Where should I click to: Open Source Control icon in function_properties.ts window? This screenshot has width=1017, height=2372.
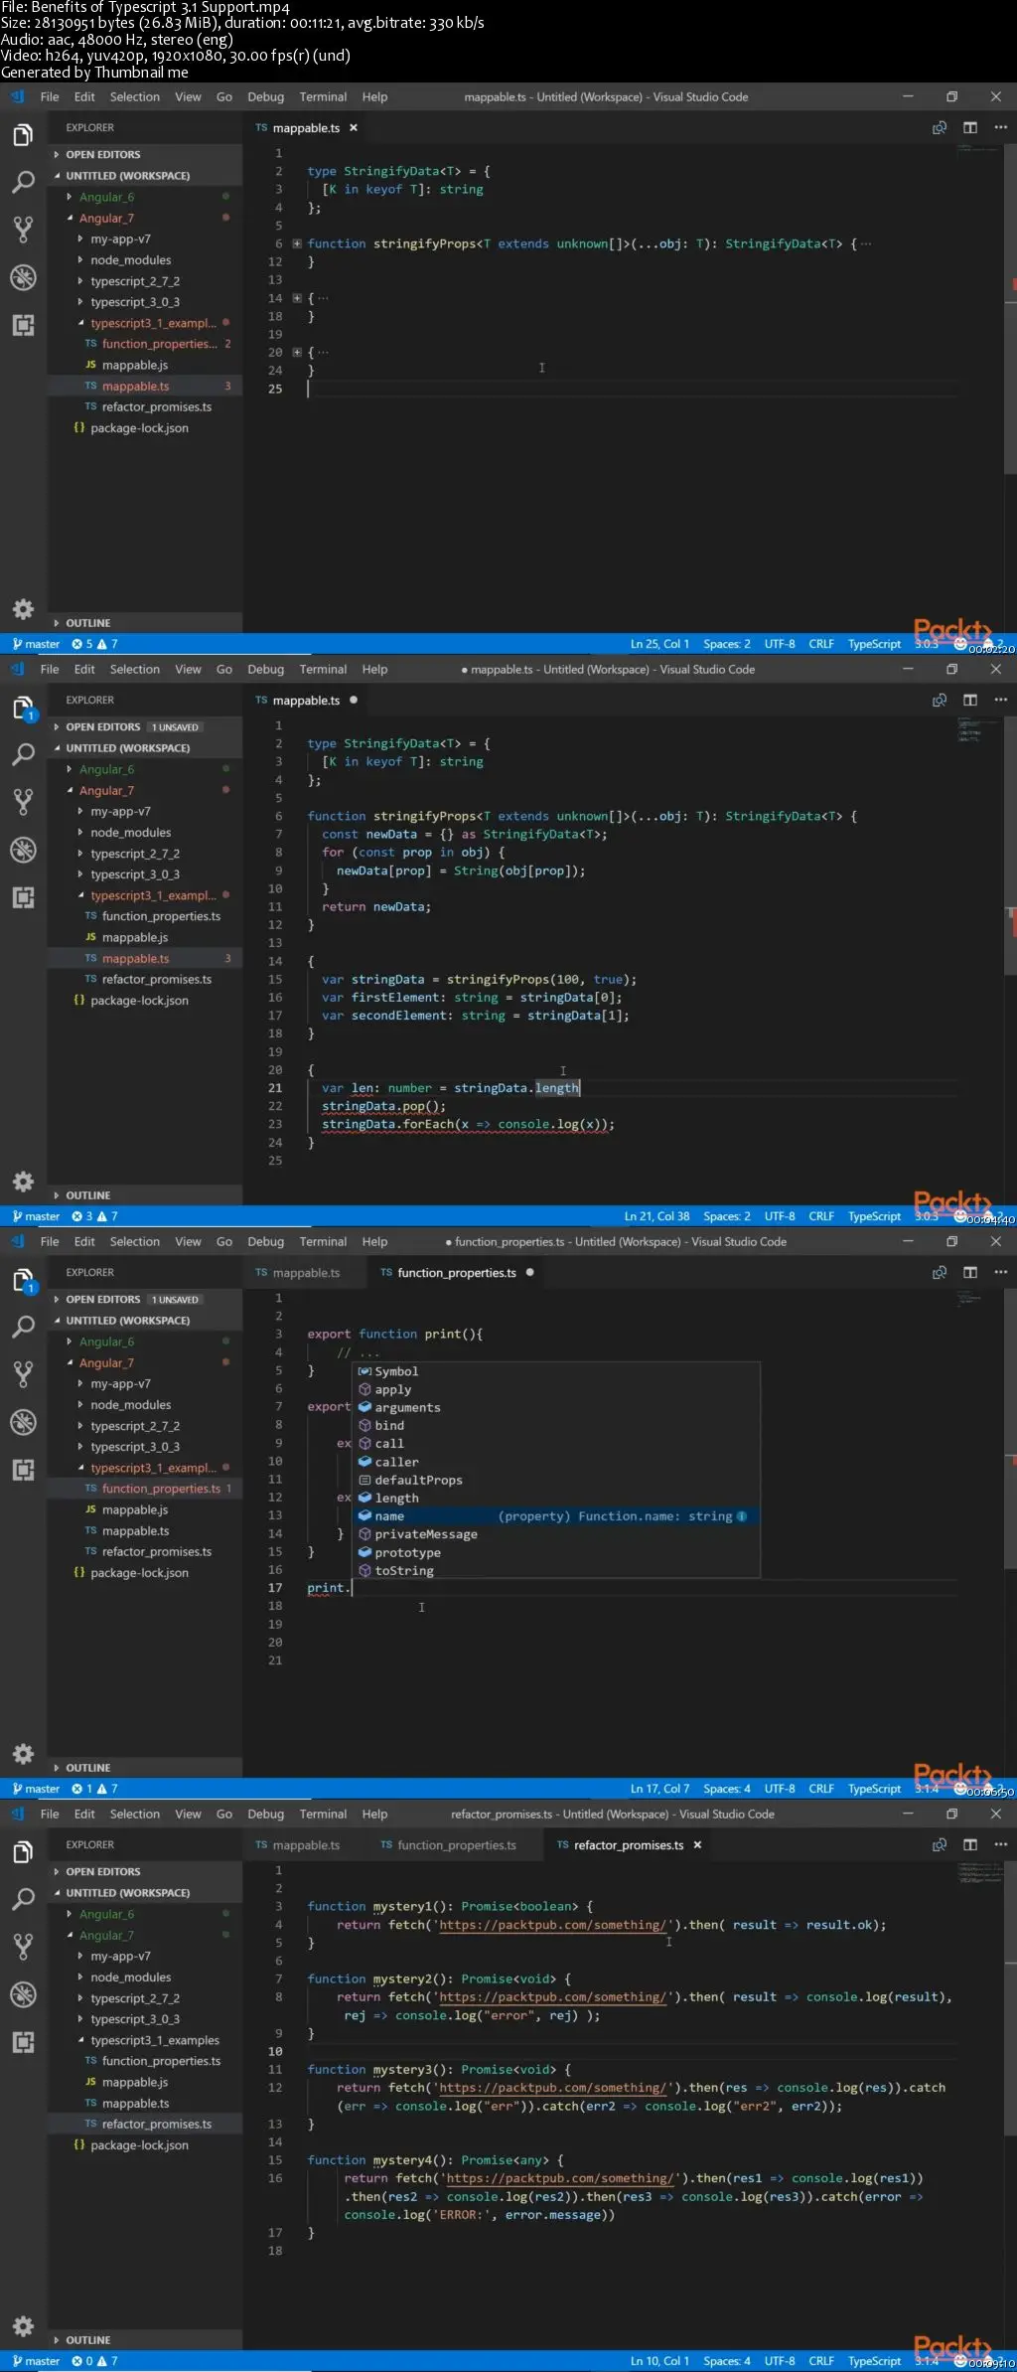[x=23, y=1374]
